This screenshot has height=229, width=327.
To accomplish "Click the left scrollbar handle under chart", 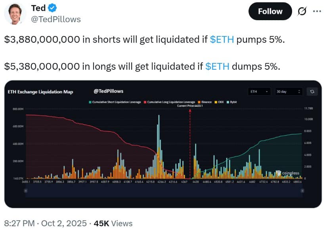I will (x=26, y=191).
